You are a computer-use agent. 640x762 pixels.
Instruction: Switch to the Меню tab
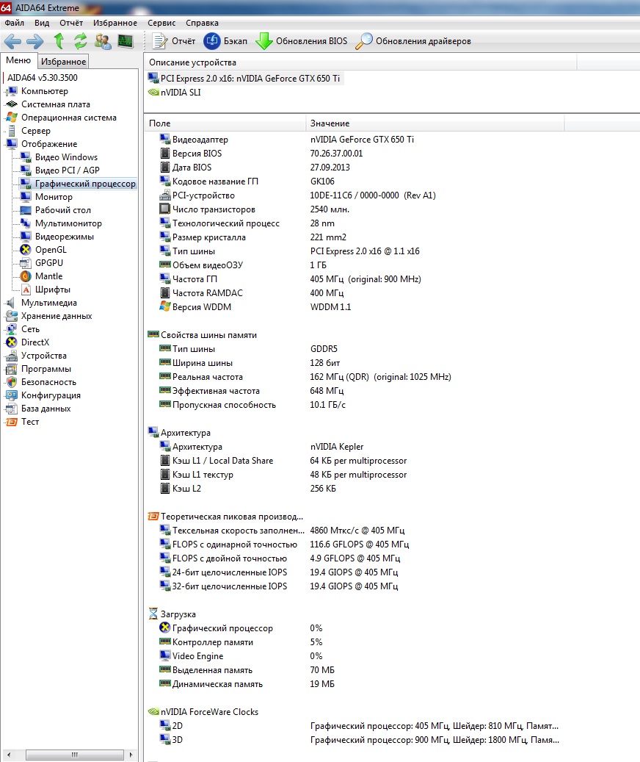[18, 60]
